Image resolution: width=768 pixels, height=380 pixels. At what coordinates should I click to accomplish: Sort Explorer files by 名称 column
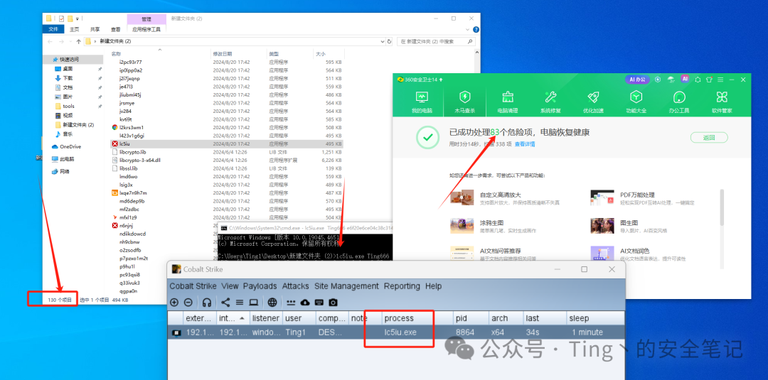pos(116,53)
